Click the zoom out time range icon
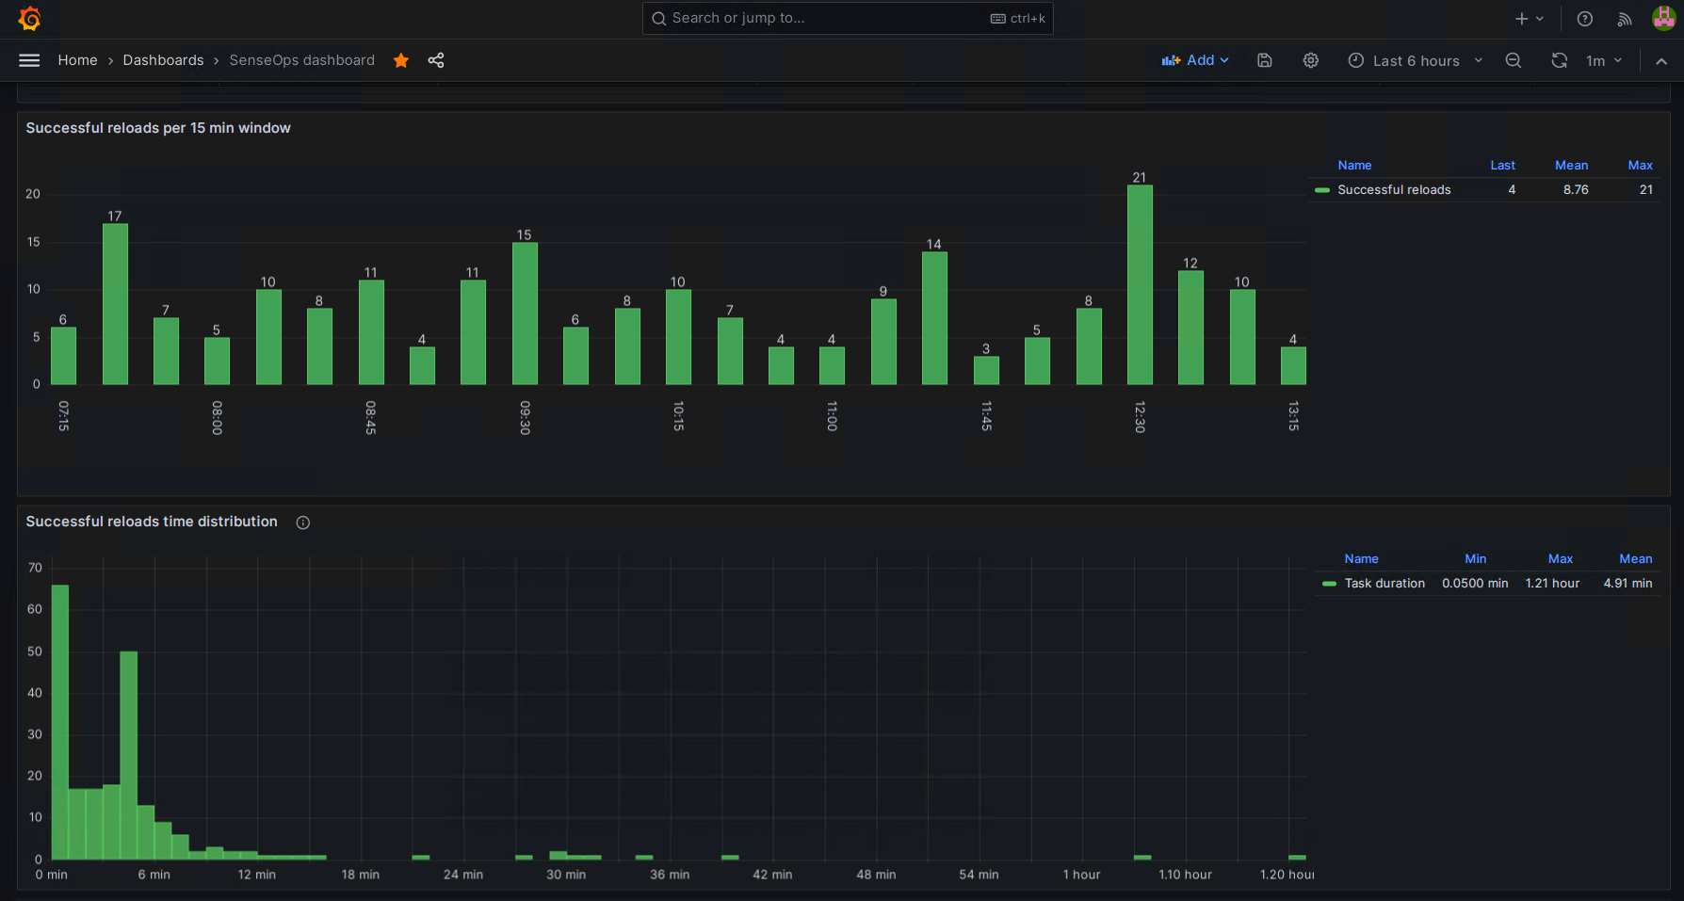 1514,60
